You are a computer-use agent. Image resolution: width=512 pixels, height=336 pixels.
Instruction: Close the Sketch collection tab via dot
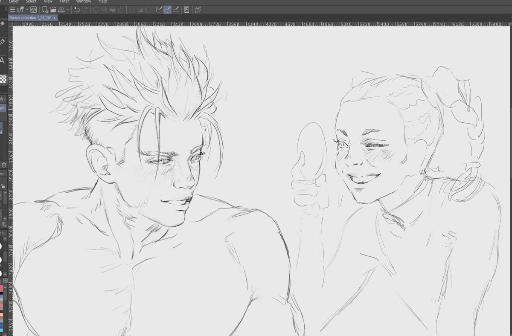54,18
